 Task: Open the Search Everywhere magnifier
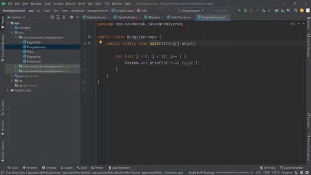pyautogui.click(x=296, y=11)
